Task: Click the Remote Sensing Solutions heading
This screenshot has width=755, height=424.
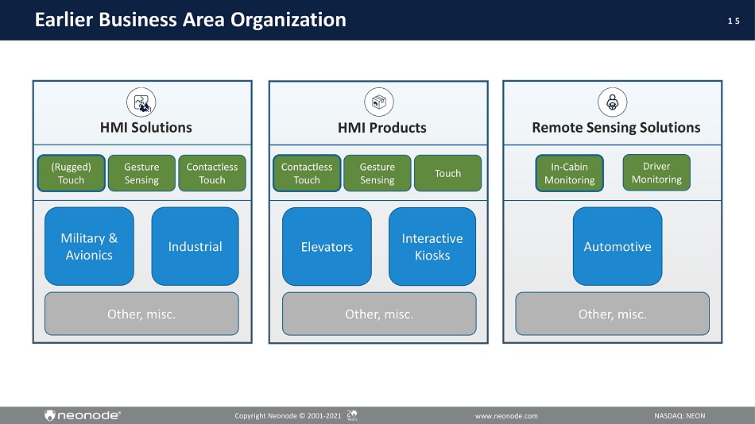Action: point(617,128)
